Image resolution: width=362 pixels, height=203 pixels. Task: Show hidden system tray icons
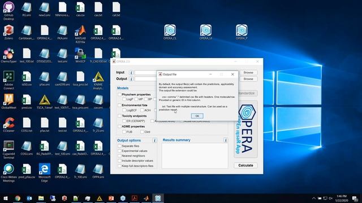314,198
